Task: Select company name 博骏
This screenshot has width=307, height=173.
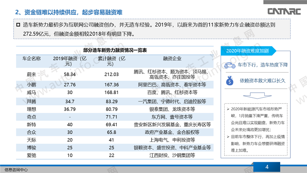Action: click(x=31, y=148)
